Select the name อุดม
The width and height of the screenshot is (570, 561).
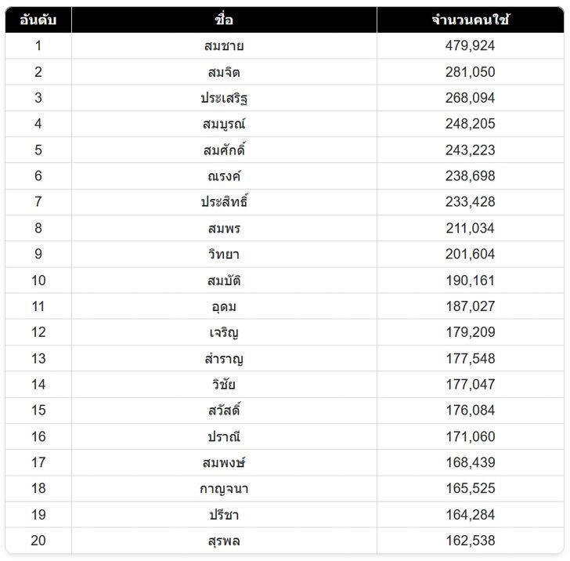click(224, 306)
